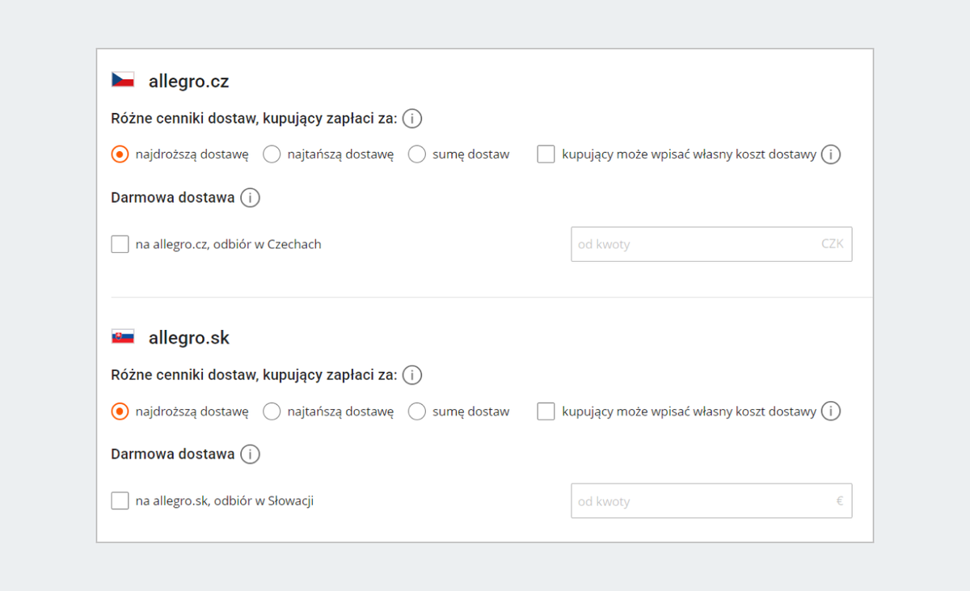Select sumę dostaw for allegro.cz

pos(417,154)
